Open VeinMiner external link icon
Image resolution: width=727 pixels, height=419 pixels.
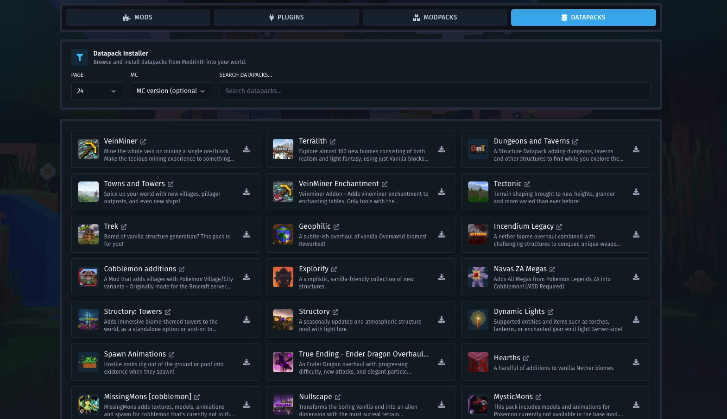point(143,142)
